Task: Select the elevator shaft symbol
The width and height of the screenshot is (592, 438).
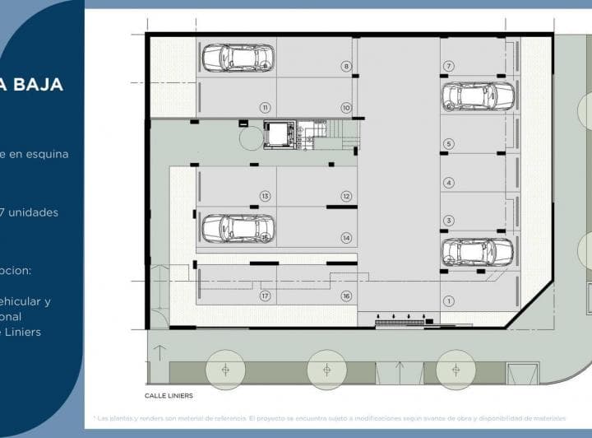Action: (x=279, y=134)
